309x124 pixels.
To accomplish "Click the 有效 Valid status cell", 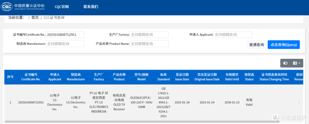I will coord(249,102).
